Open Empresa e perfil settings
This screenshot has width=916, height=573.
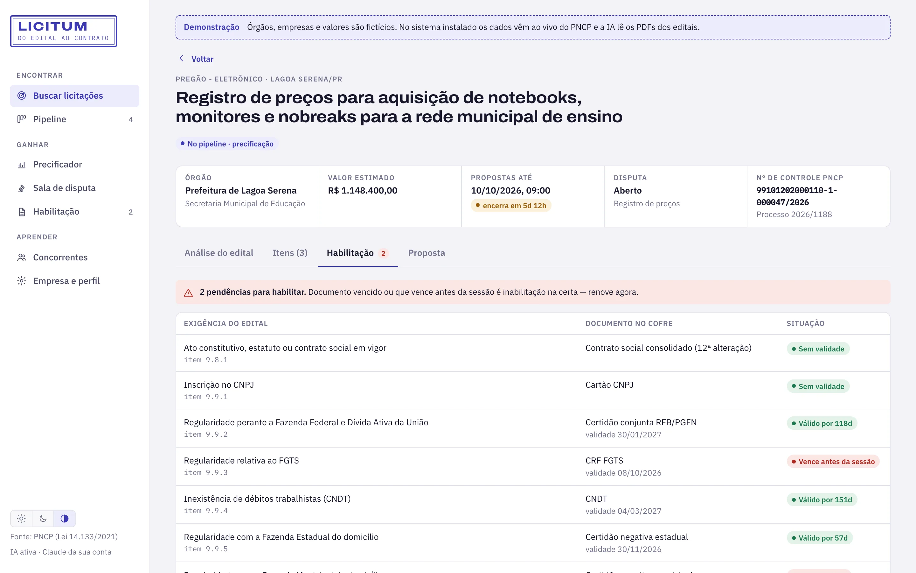point(74,281)
